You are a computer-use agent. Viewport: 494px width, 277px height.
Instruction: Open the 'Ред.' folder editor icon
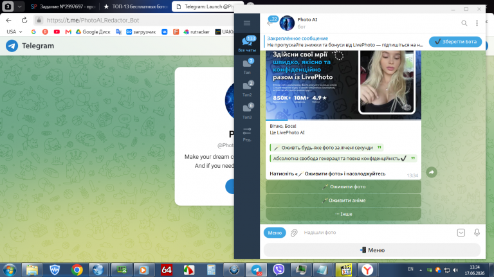247,134
